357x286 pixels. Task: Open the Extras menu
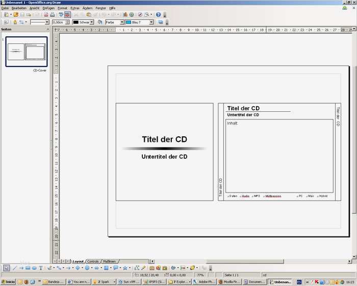[75, 8]
